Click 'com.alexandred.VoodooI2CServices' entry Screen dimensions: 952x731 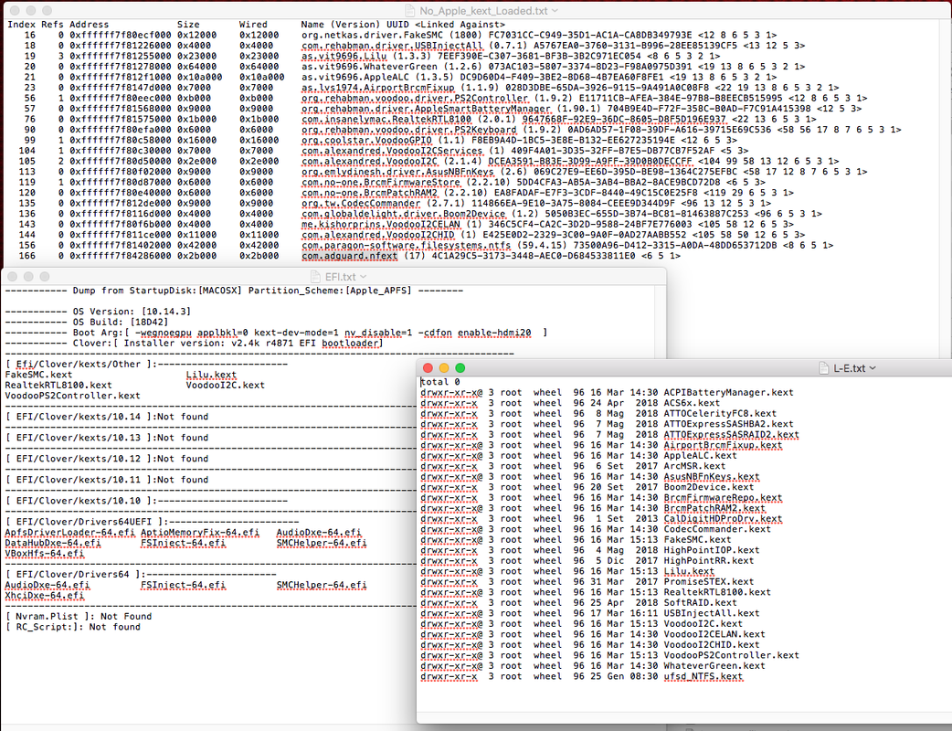392,151
